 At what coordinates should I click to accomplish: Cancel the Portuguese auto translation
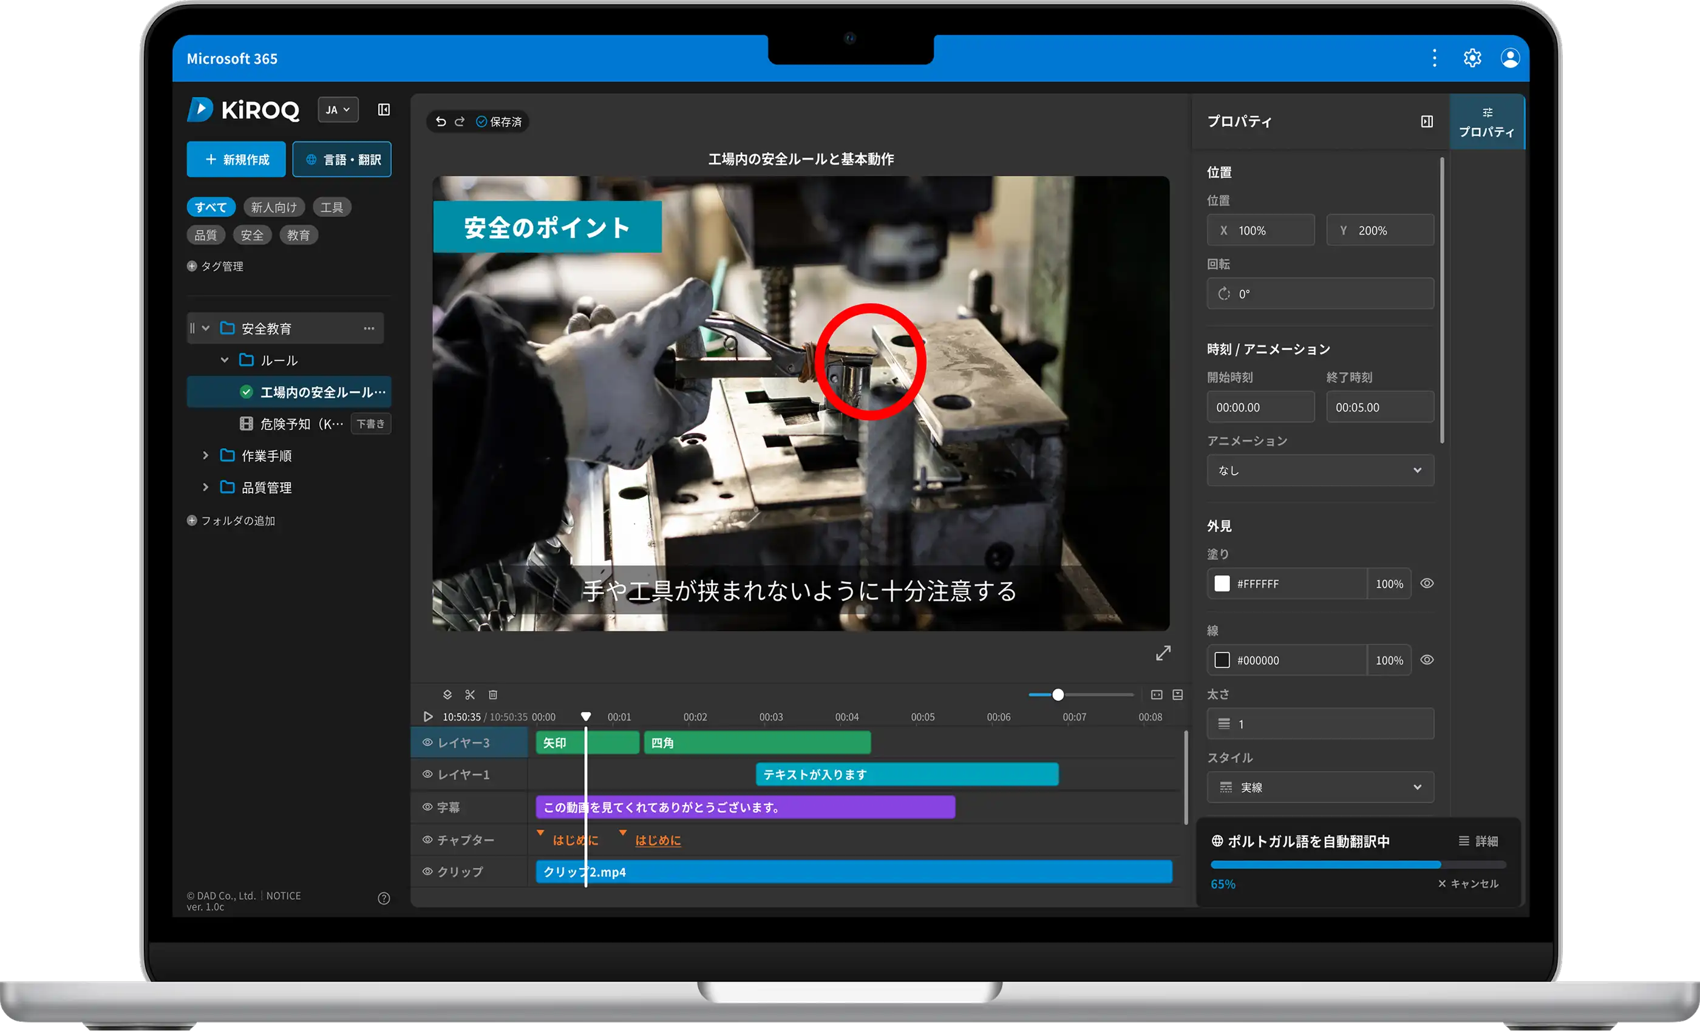click(1468, 884)
